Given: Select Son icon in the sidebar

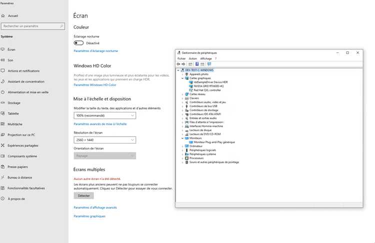Looking at the screenshot, I should [x=3, y=60].
